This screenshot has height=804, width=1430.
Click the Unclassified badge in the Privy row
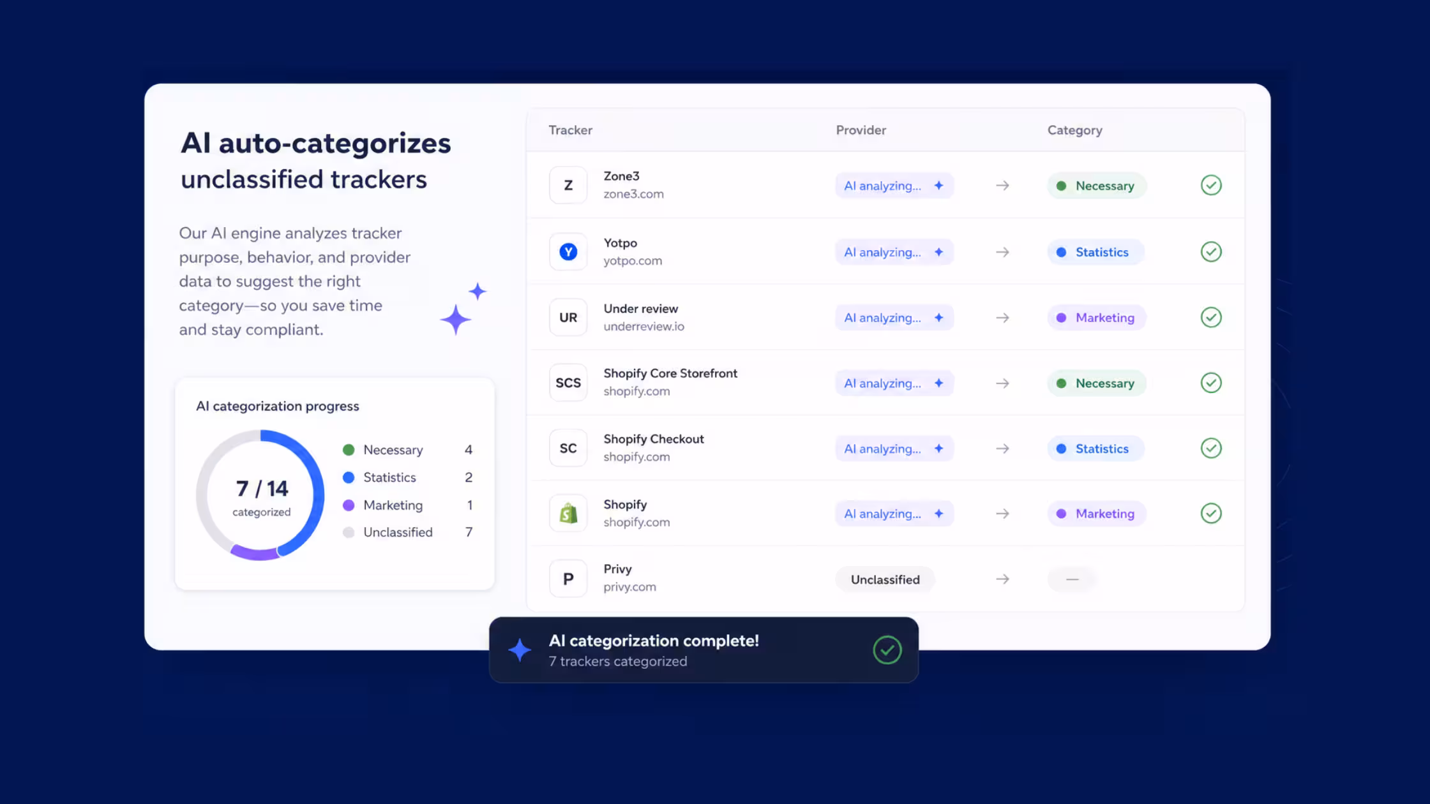(885, 579)
